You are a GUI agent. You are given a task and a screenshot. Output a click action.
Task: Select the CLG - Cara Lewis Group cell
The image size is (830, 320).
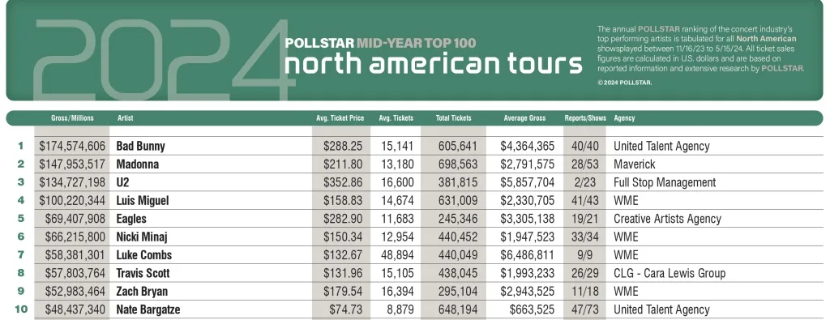click(670, 273)
